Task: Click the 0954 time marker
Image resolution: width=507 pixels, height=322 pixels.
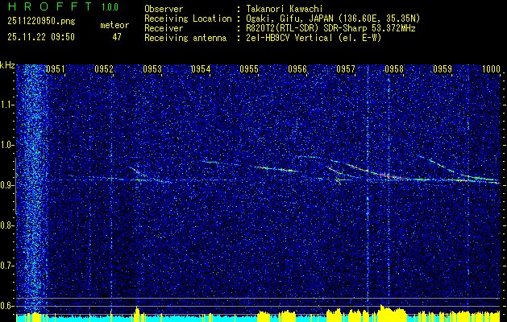Action: pyautogui.click(x=201, y=69)
